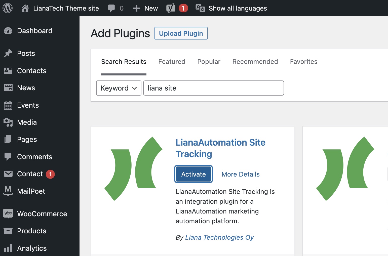Switch to the Favorites tab
Image resolution: width=388 pixels, height=256 pixels.
304,62
